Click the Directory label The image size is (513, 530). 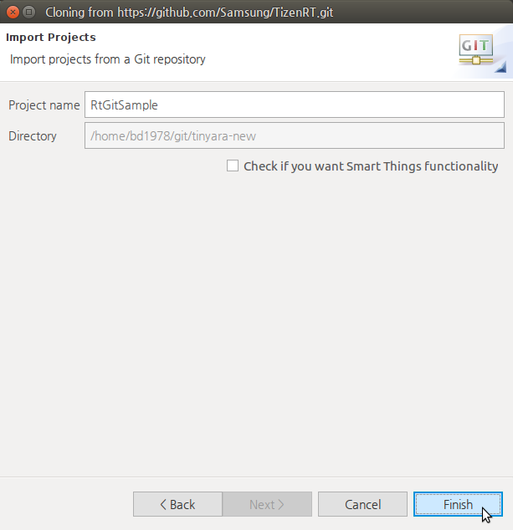[x=33, y=135]
